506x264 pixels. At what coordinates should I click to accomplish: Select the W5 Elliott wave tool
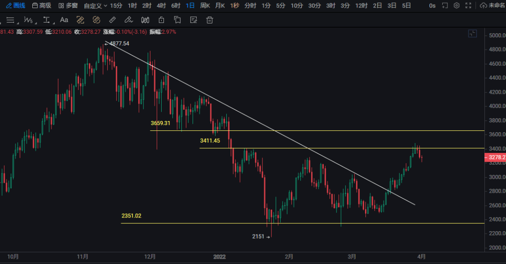(x=29, y=20)
